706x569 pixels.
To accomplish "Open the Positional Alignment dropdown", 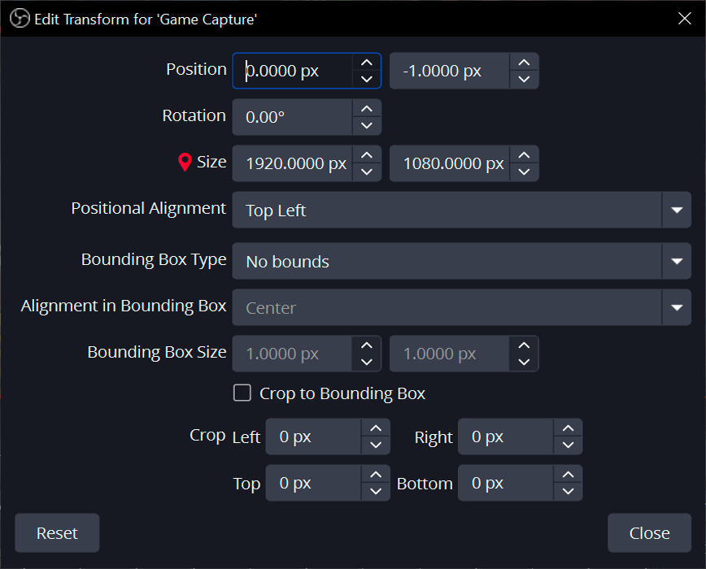I will [x=676, y=211].
